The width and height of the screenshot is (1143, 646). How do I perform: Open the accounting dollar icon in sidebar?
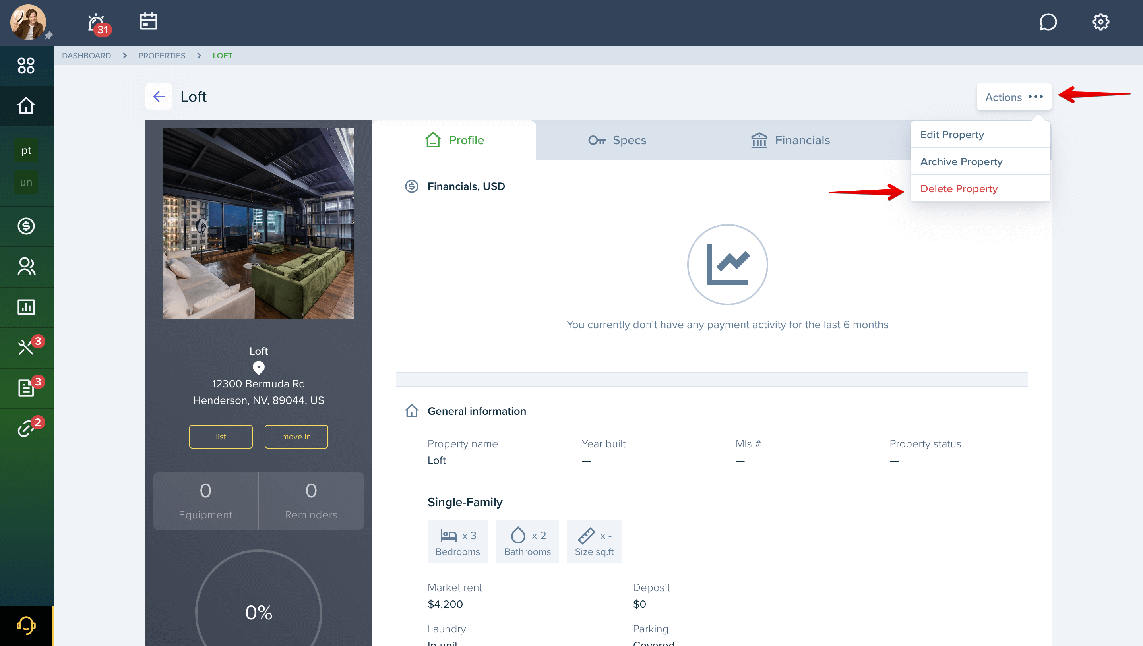tap(26, 226)
